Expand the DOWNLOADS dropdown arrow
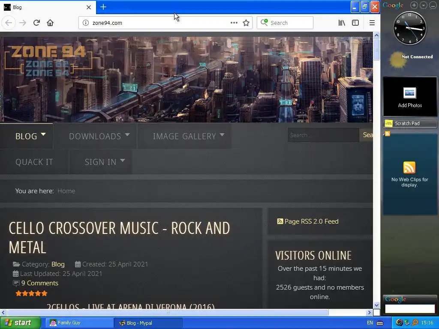This screenshot has height=329, width=439. (127, 135)
